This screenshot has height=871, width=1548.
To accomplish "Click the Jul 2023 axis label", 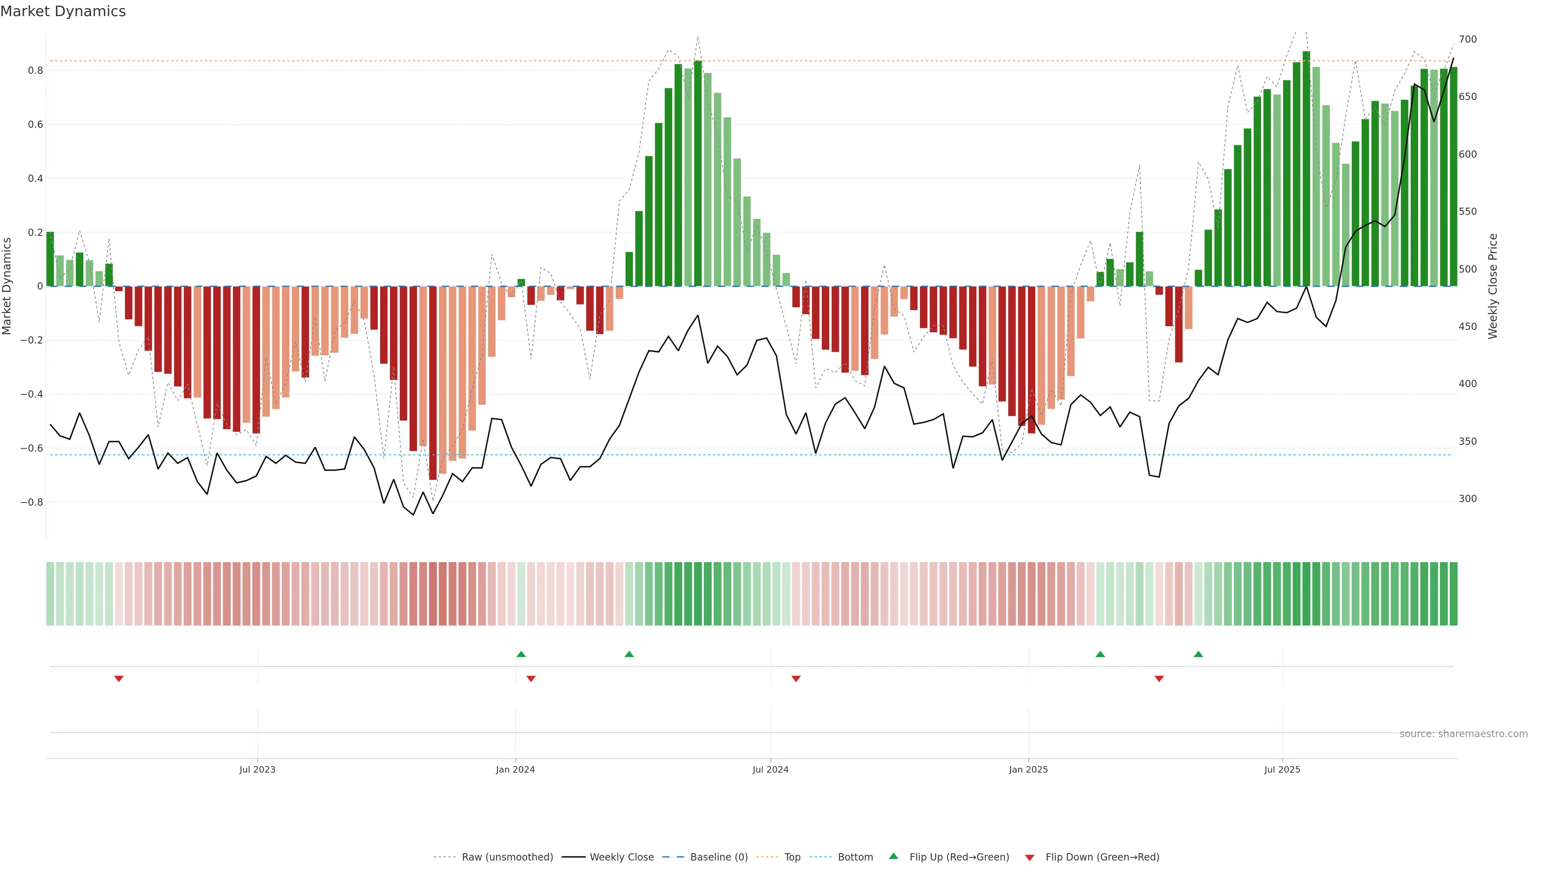I will pyautogui.click(x=257, y=769).
